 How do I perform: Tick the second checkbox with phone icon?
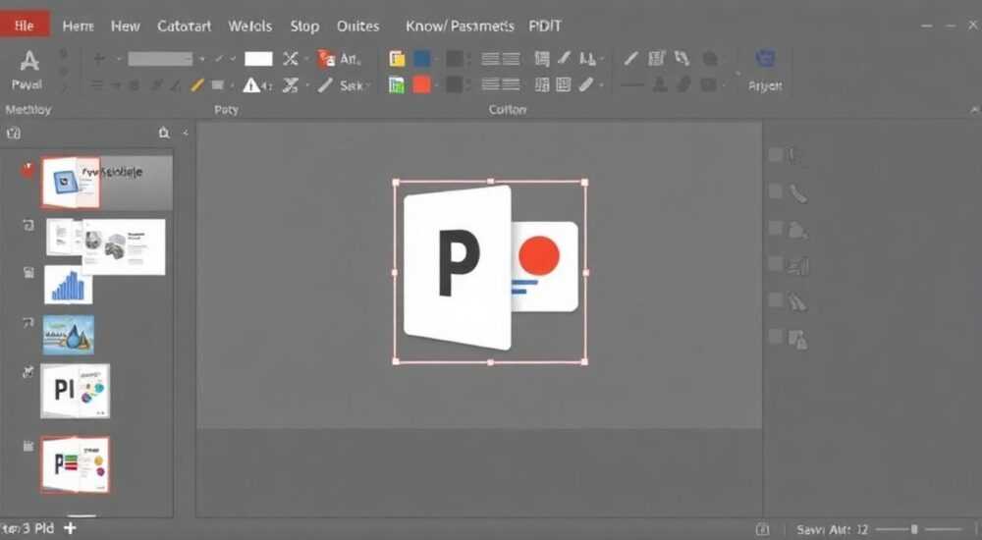[776, 191]
